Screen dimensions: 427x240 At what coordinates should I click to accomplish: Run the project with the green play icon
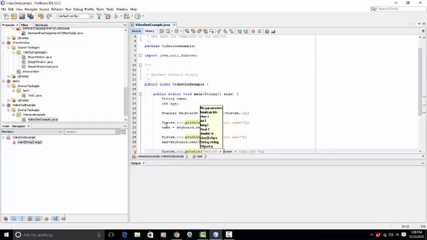point(117,16)
